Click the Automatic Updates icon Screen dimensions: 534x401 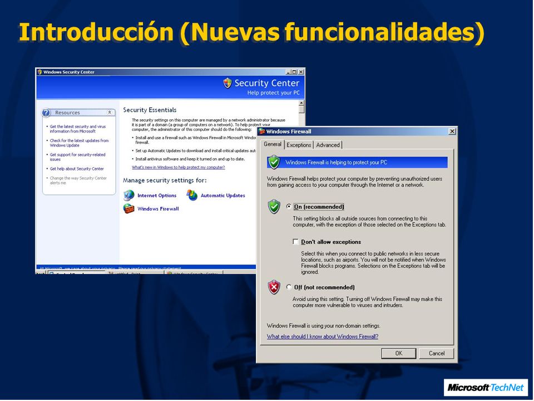pyautogui.click(x=192, y=195)
